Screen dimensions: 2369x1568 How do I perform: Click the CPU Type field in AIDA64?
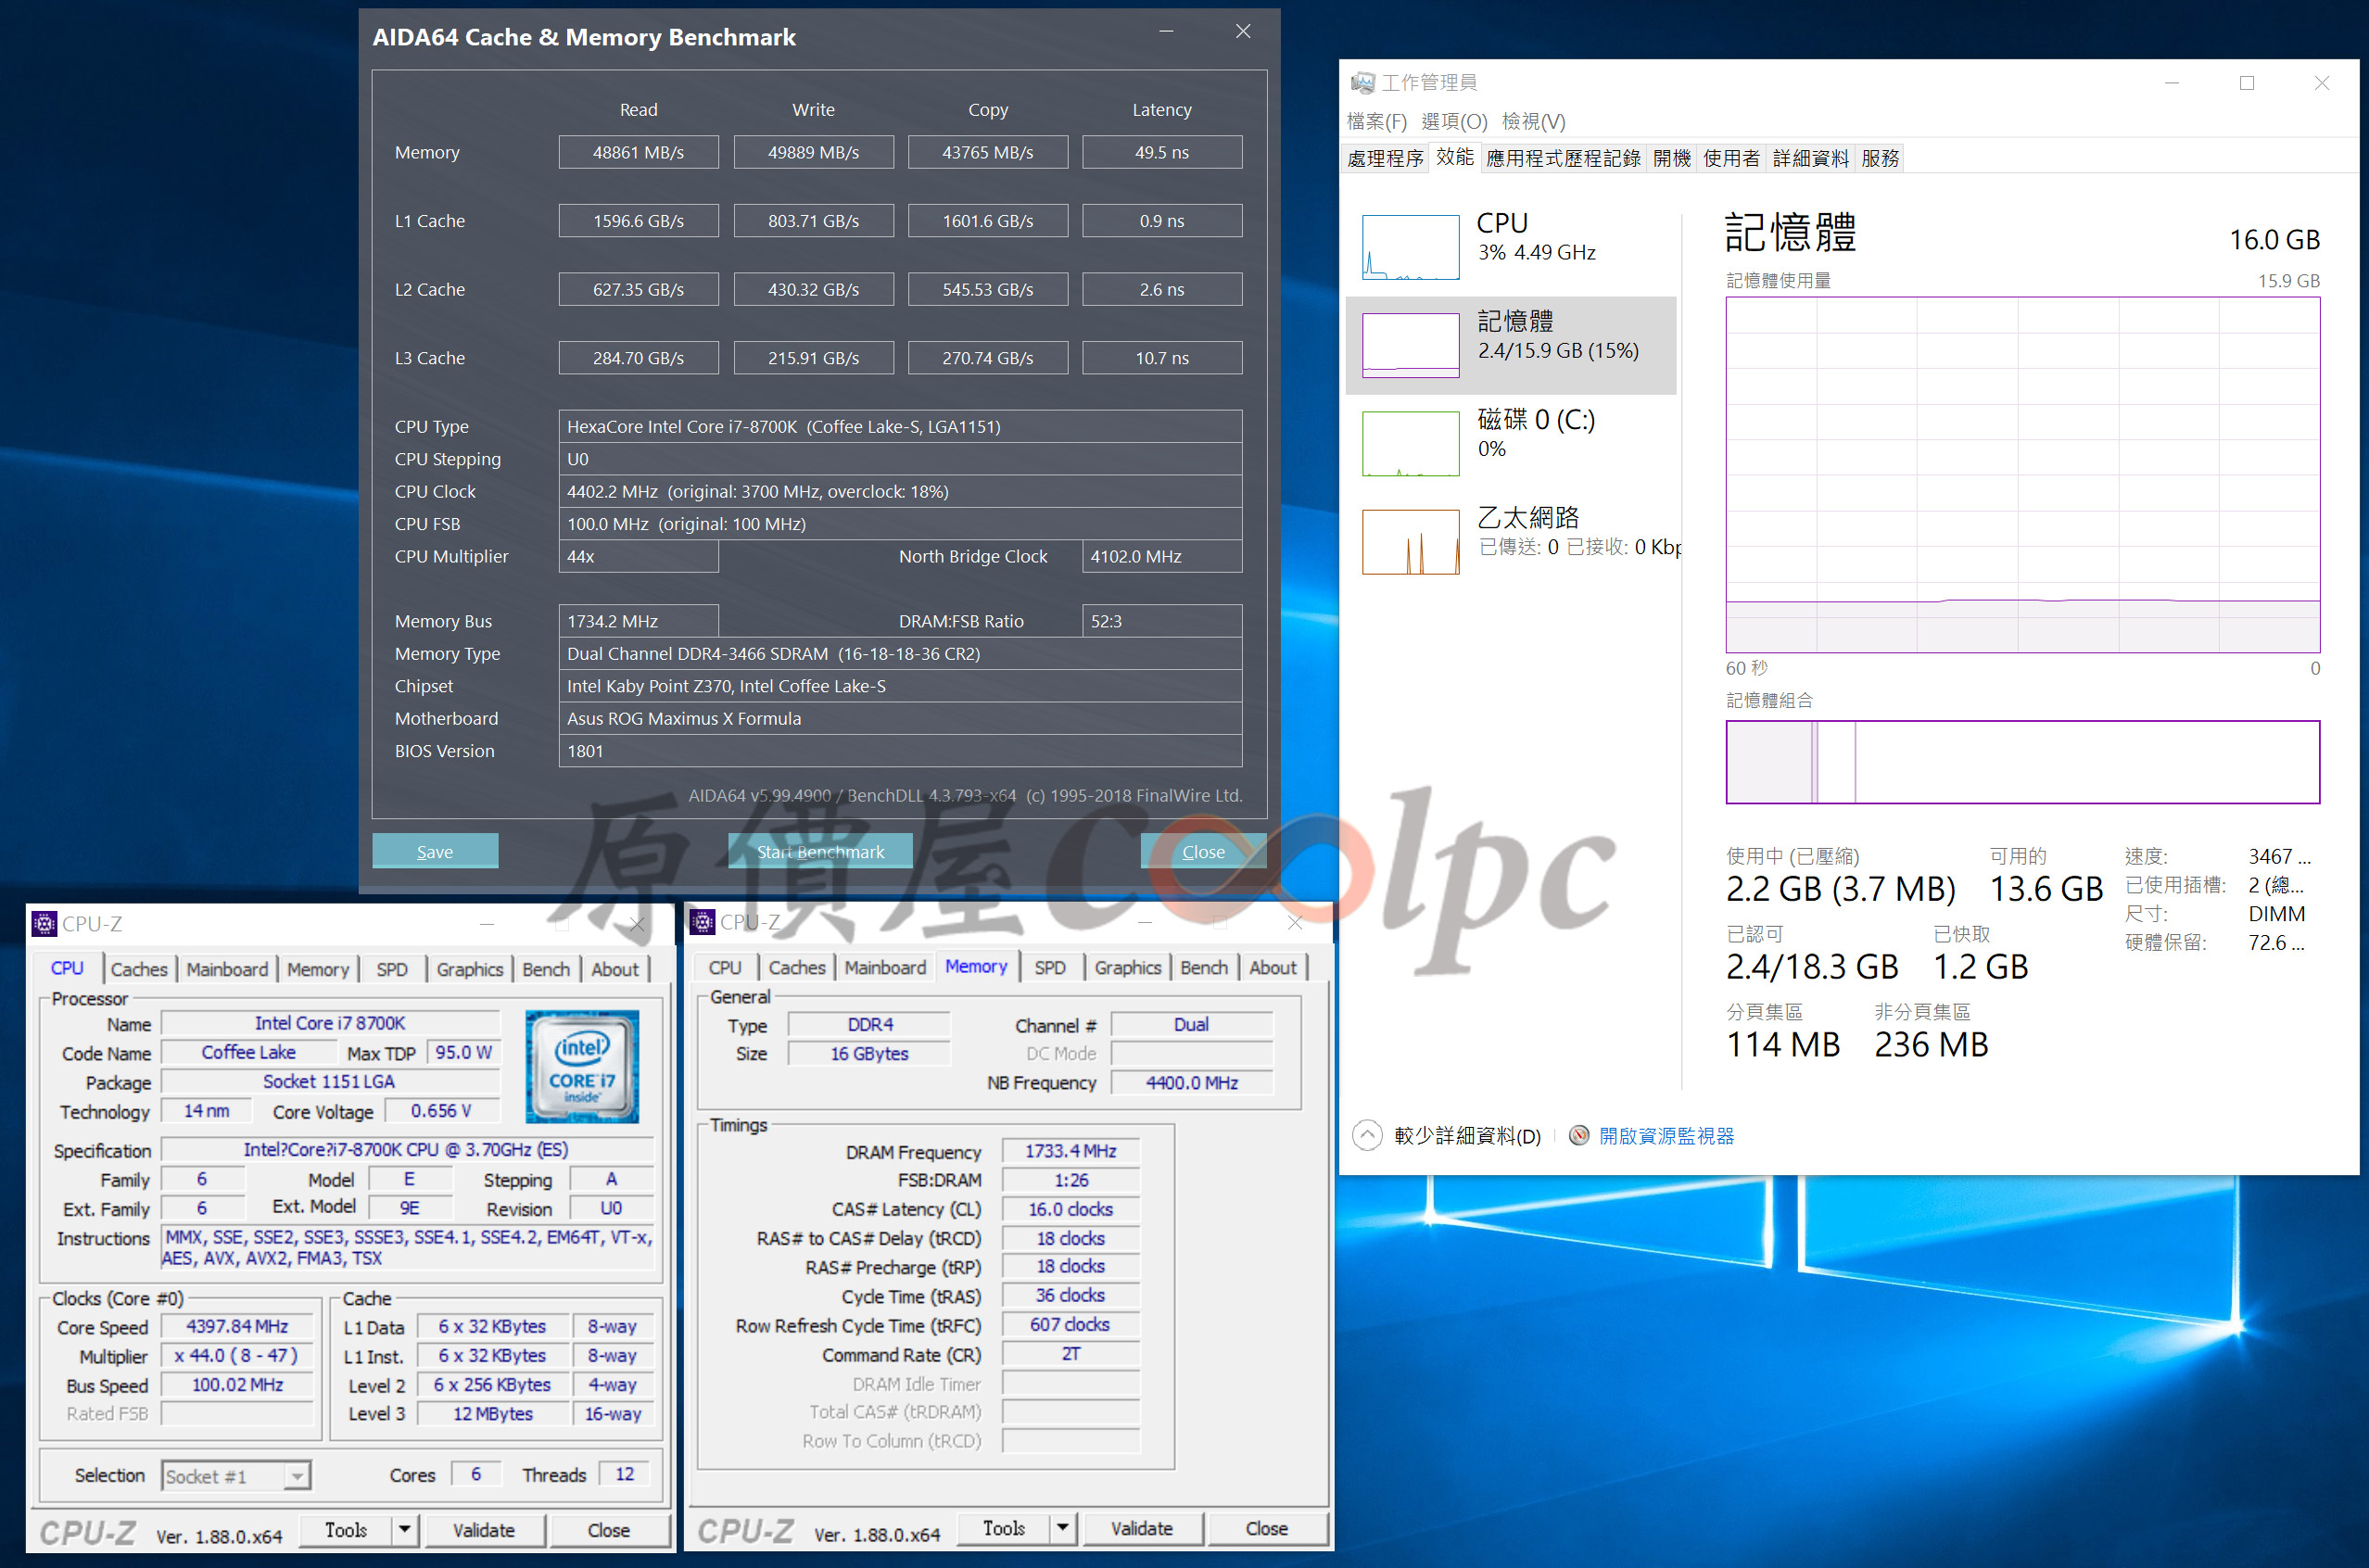(x=900, y=426)
